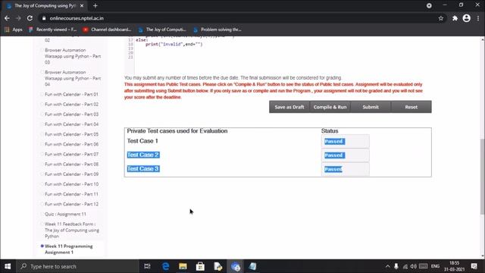Click the Private Test cases header
The height and width of the screenshot is (273, 485).
[177, 131]
